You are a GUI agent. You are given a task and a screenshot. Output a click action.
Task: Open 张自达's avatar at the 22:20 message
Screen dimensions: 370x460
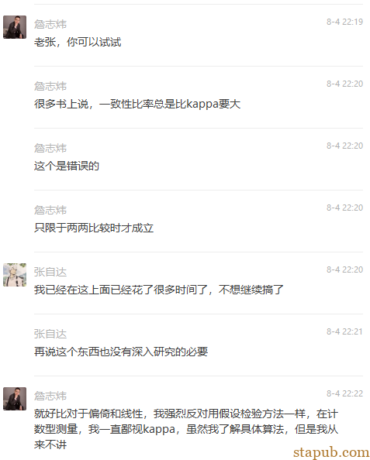tap(15, 275)
